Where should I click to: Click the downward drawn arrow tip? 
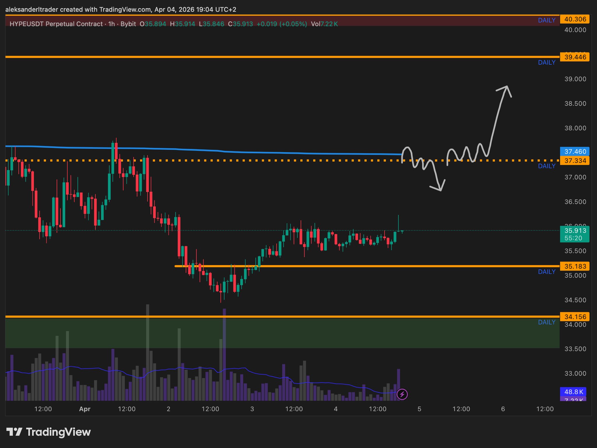click(x=440, y=190)
